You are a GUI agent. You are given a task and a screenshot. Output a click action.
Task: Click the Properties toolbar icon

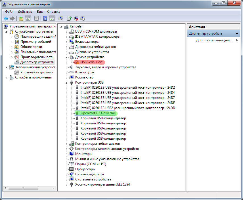(x=36, y=19)
